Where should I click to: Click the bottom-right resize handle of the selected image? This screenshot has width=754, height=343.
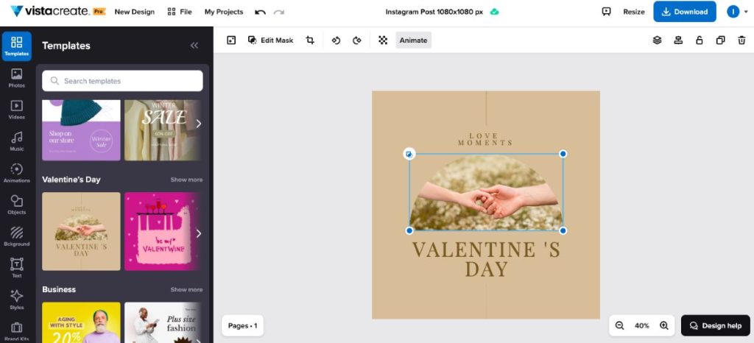coord(563,230)
